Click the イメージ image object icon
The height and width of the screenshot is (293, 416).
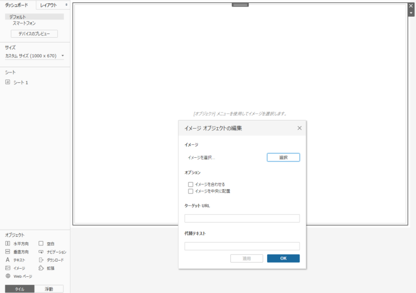click(8, 268)
